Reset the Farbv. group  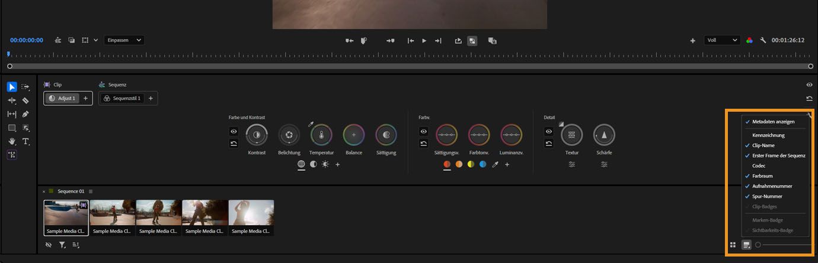coord(423,143)
